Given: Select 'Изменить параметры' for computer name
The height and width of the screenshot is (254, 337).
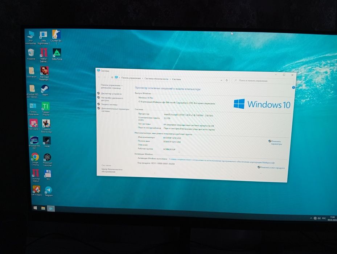Looking at the screenshot, I should click(276, 142).
